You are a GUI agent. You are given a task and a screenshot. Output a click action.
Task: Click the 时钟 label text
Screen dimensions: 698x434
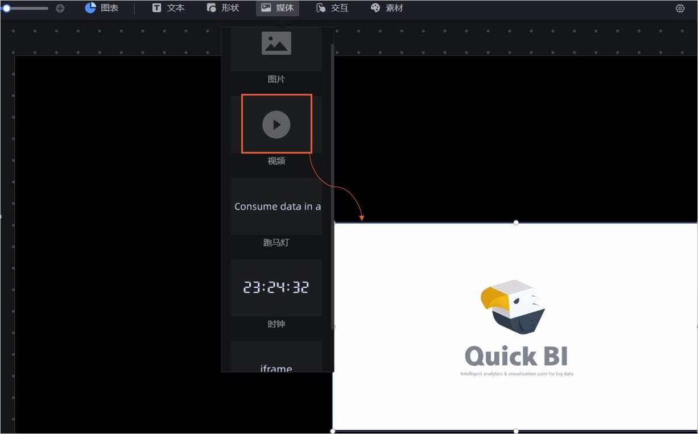click(x=276, y=324)
